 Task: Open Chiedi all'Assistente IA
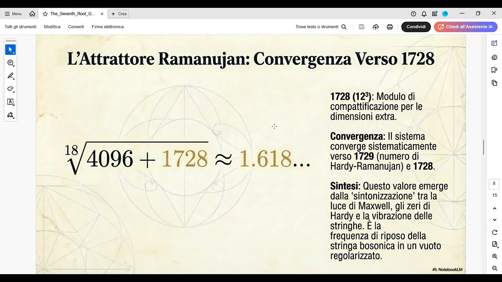coord(466,27)
